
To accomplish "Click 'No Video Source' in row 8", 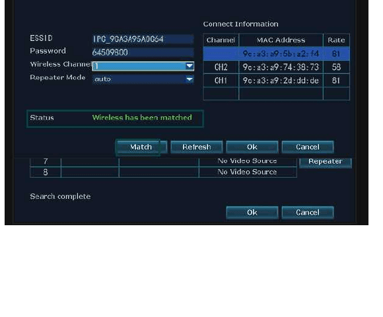I will 247,172.
